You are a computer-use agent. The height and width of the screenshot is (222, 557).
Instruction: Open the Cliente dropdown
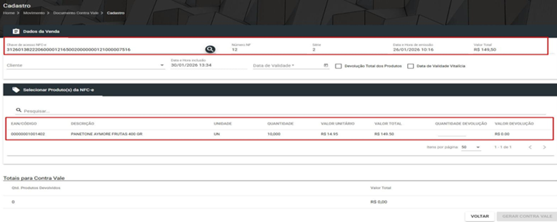click(85, 65)
